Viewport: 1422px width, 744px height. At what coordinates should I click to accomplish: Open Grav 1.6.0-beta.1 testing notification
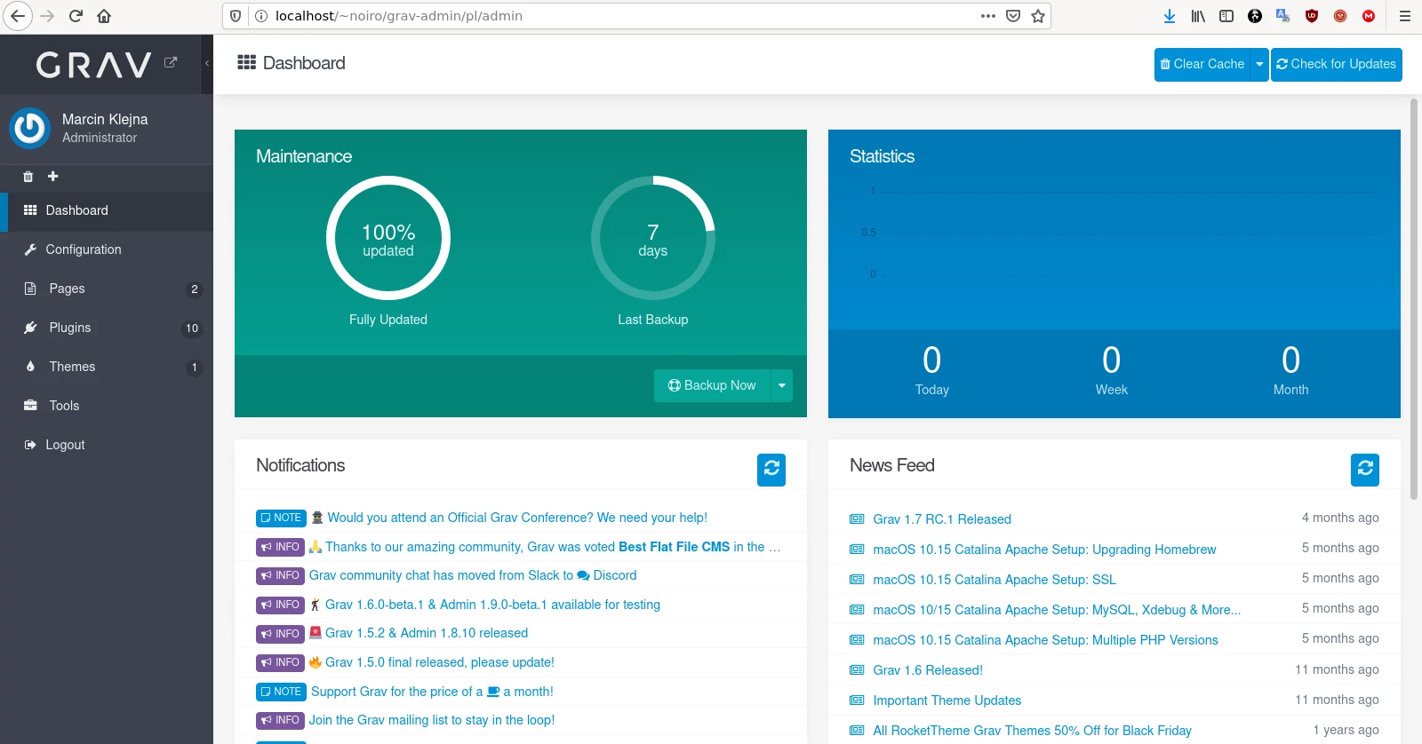[492, 605]
